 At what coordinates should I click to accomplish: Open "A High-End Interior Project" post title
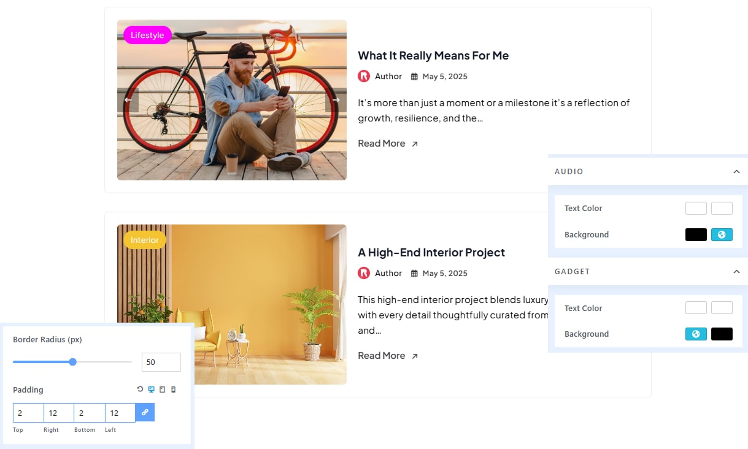pyautogui.click(x=431, y=252)
